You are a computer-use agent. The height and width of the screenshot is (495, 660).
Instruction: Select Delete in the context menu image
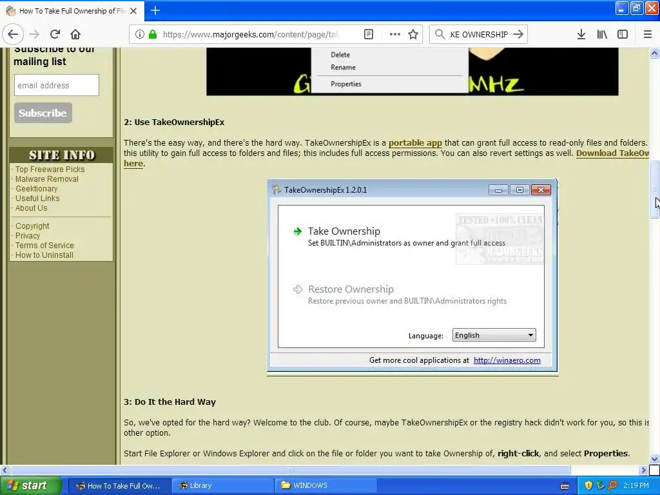(x=340, y=55)
